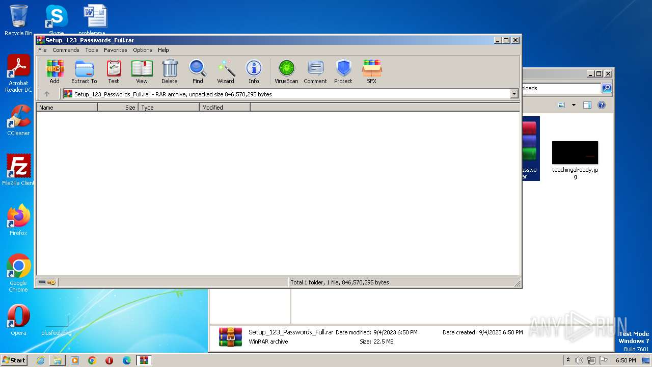Expand the archive path dropdown arrow
This screenshot has width=652, height=367.
[514, 94]
